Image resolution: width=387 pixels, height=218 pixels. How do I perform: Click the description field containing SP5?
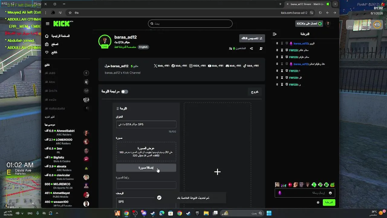pos(146,203)
